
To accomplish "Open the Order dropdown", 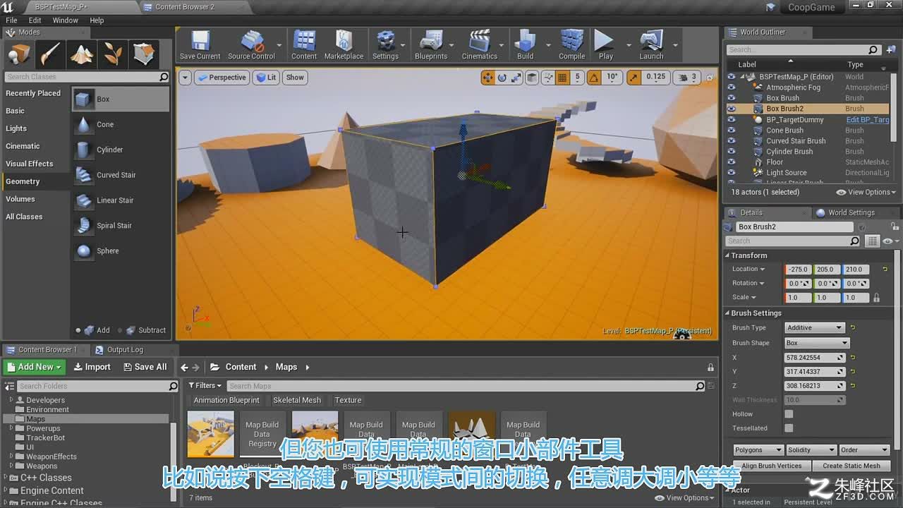I will tap(864, 450).
